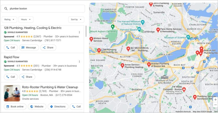
Task: Click the Cambridge label on map
Action: 149,32
